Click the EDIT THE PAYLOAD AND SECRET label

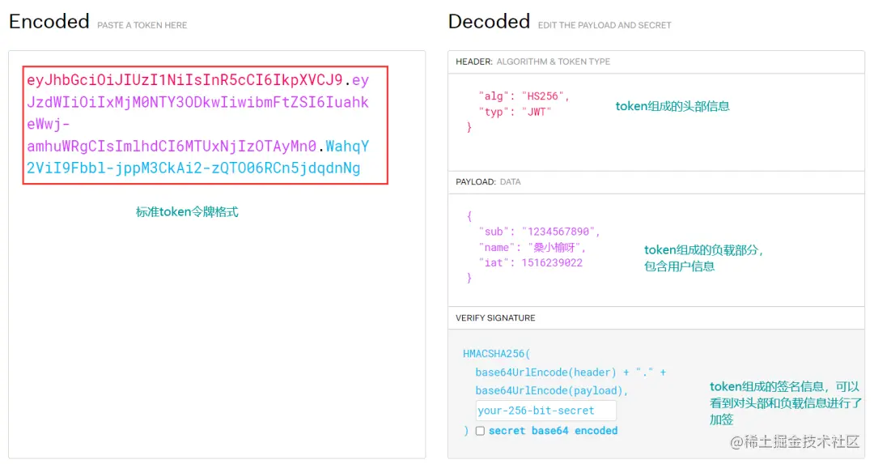pyautogui.click(x=605, y=25)
